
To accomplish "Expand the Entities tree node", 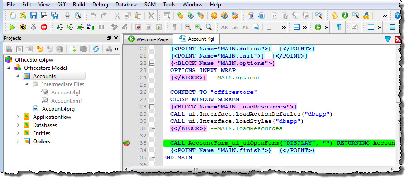I will 18,133.
